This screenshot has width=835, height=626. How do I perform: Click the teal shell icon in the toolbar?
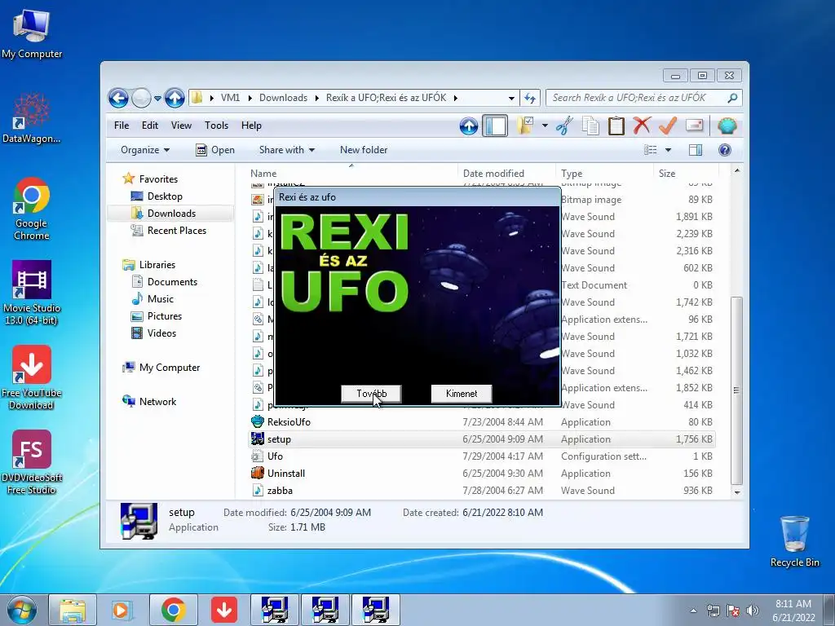point(727,126)
